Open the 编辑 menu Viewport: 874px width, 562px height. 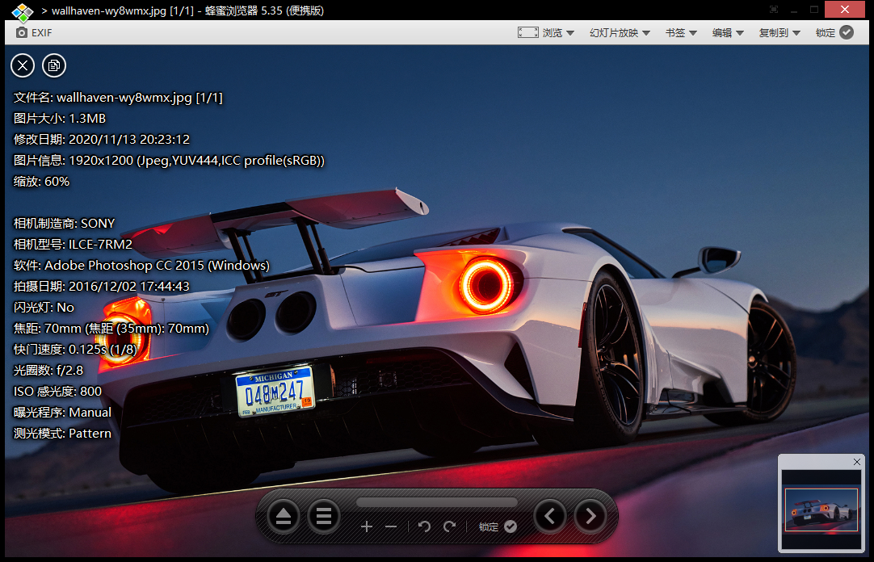[728, 32]
